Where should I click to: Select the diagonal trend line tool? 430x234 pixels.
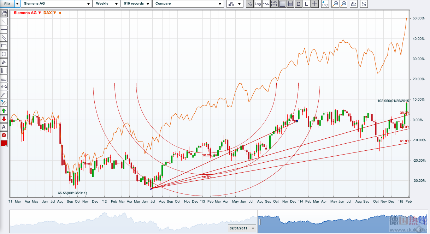click(4, 22)
